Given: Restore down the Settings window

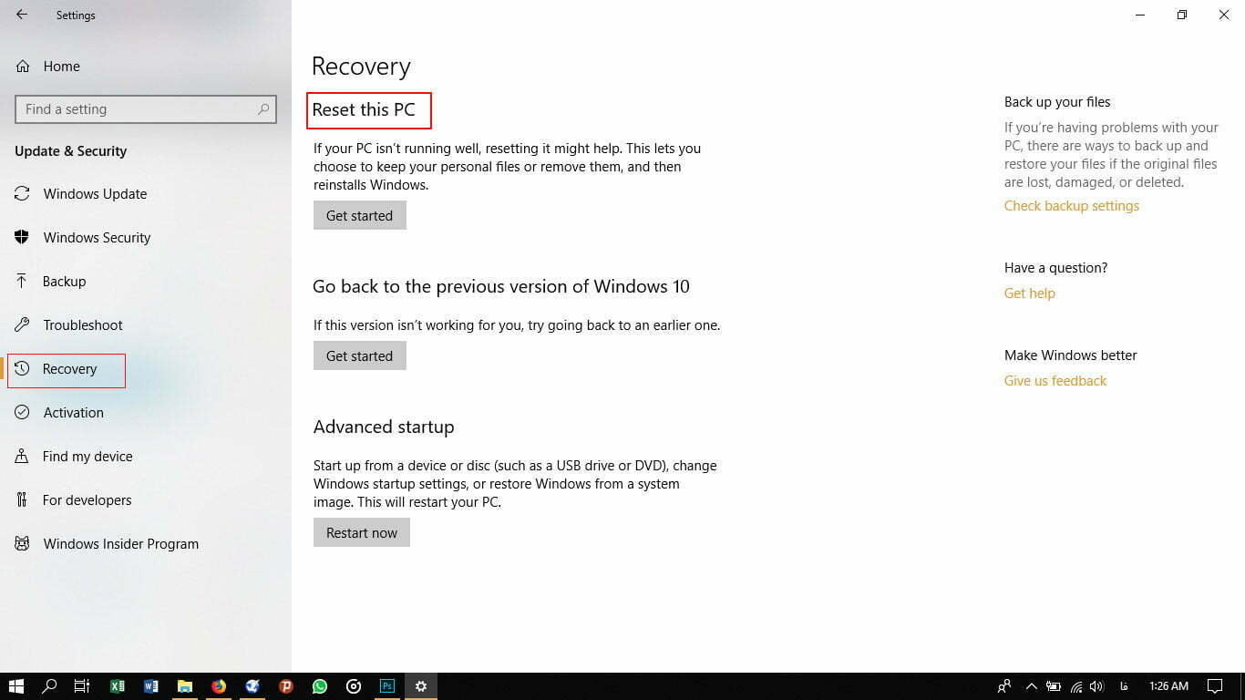Looking at the screenshot, I should [1182, 15].
